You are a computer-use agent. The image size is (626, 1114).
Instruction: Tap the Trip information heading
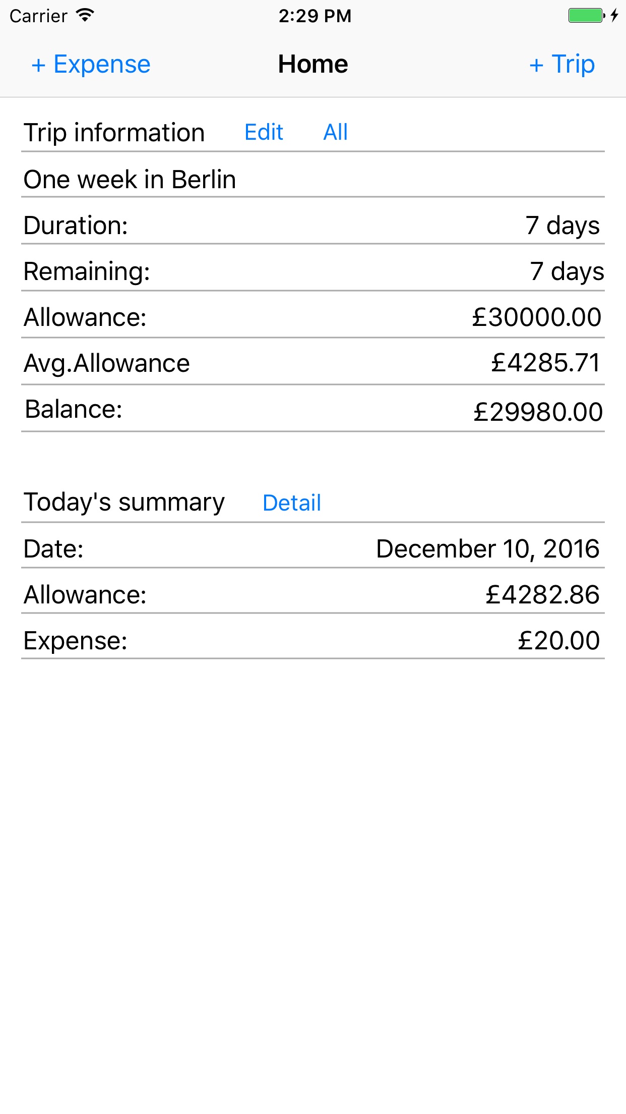coord(114,133)
